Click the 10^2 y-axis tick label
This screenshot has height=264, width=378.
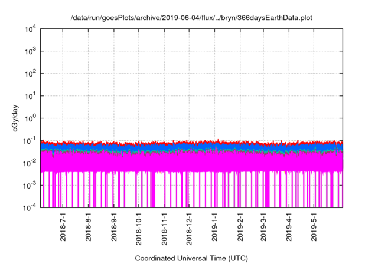click(x=31, y=74)
